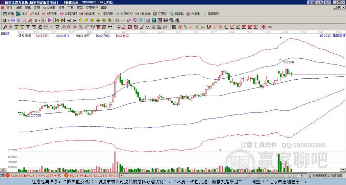346x185 pixels.
Task: Open the 文件 menu
Action: tap(9, 8)
